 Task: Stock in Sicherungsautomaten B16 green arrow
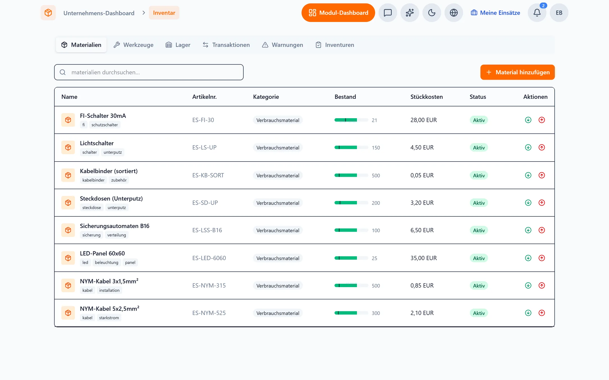[x=528, y=230]
